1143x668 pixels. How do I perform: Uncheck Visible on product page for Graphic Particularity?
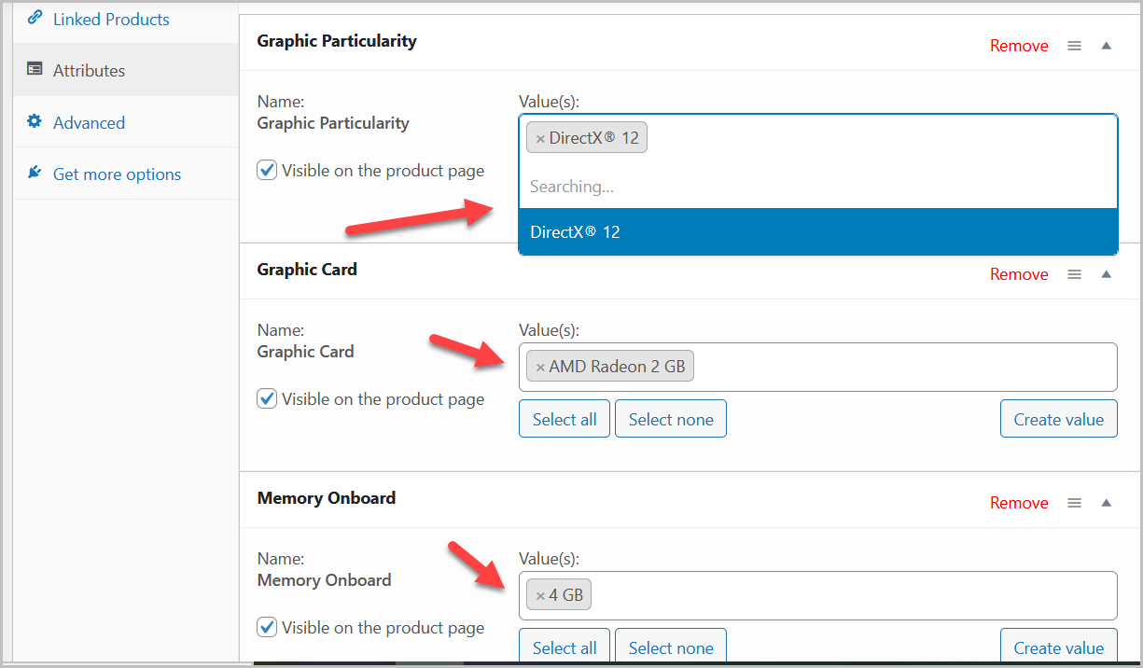[x=267, y=170]
